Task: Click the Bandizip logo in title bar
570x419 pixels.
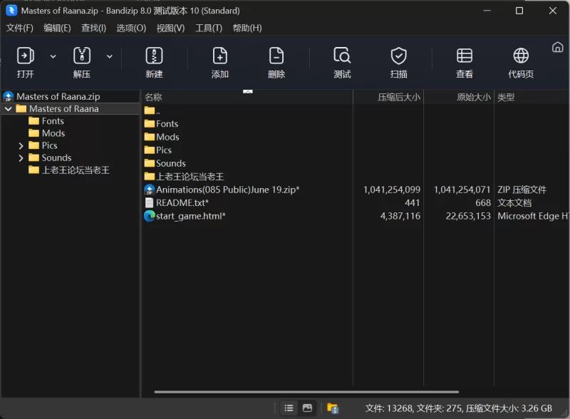Action: coord(11,11)
